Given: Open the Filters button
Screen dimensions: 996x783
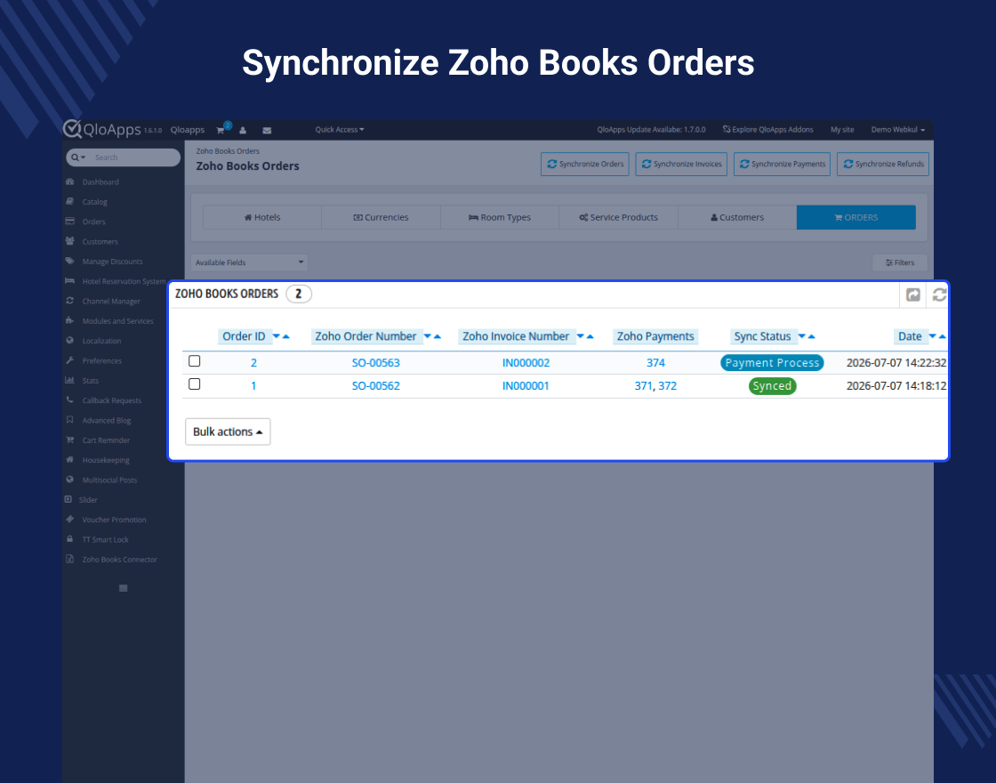Looking at the screenshot, I should point(900,262).
